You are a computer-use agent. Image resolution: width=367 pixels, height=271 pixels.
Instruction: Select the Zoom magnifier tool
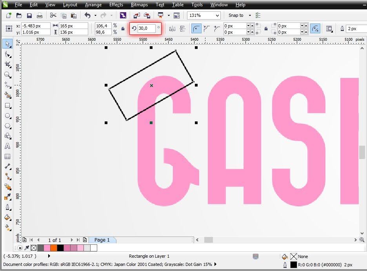7,75
